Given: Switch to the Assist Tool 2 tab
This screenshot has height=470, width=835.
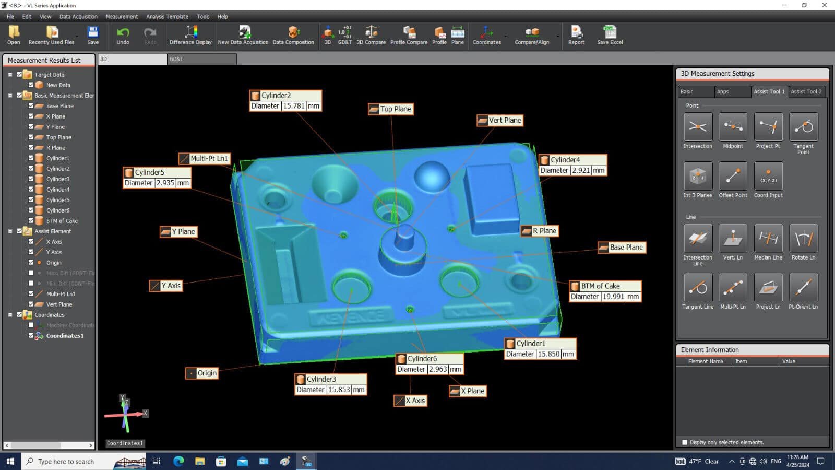Looking at the screenshot, I should click(x=806, y=91).
